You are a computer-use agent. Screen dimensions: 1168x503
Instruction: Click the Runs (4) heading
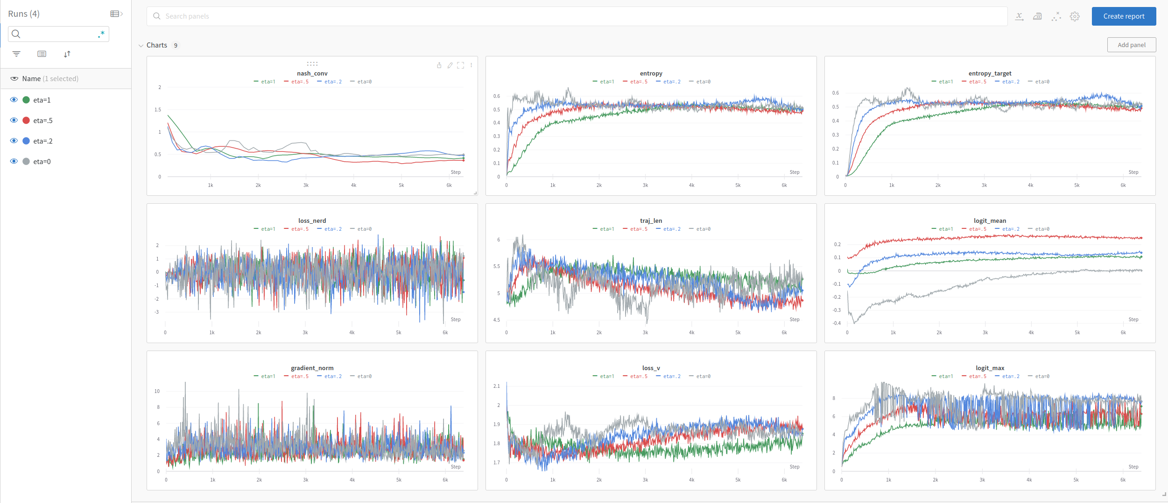(24, 14)
